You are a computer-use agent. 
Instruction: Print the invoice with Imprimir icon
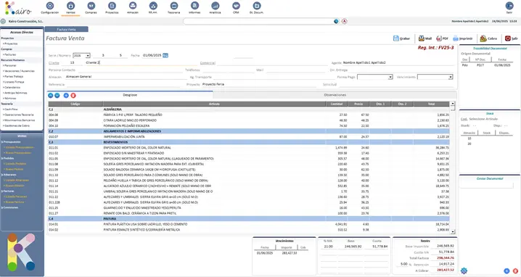pyautogui.click(x=456, y=38)
